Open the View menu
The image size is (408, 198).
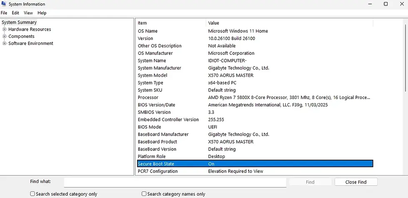(28, 13)
